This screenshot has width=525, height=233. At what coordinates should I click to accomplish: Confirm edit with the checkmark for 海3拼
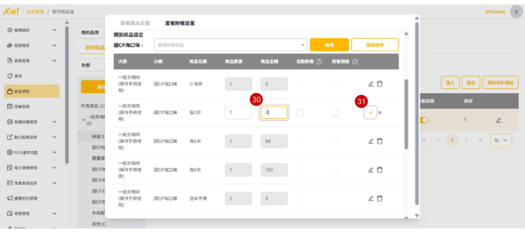[x=370, y=113]
